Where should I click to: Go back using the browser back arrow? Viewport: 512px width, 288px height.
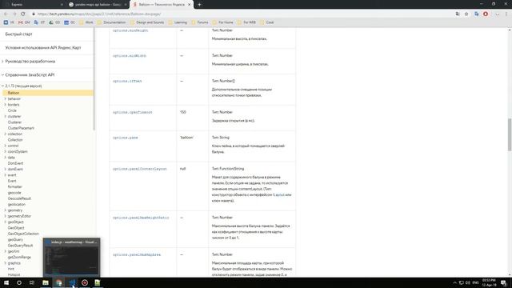[6, 14]
